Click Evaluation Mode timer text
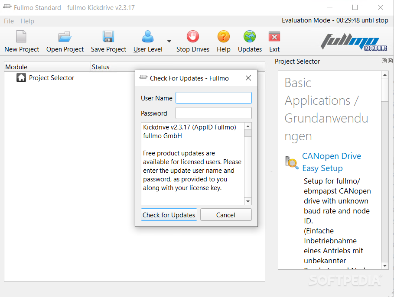 [335, 20]
